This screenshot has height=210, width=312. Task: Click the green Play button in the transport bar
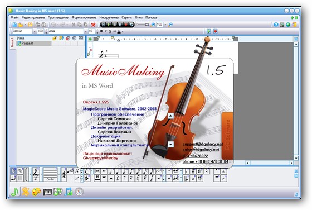click(109, 25)
